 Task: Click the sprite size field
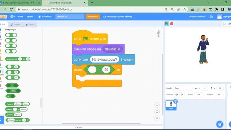tap(199, 95)
